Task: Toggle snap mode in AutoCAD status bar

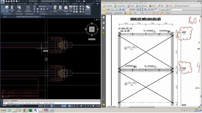Action: pyautogui.click(x=47, y=106)
